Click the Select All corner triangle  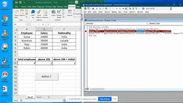16,29
